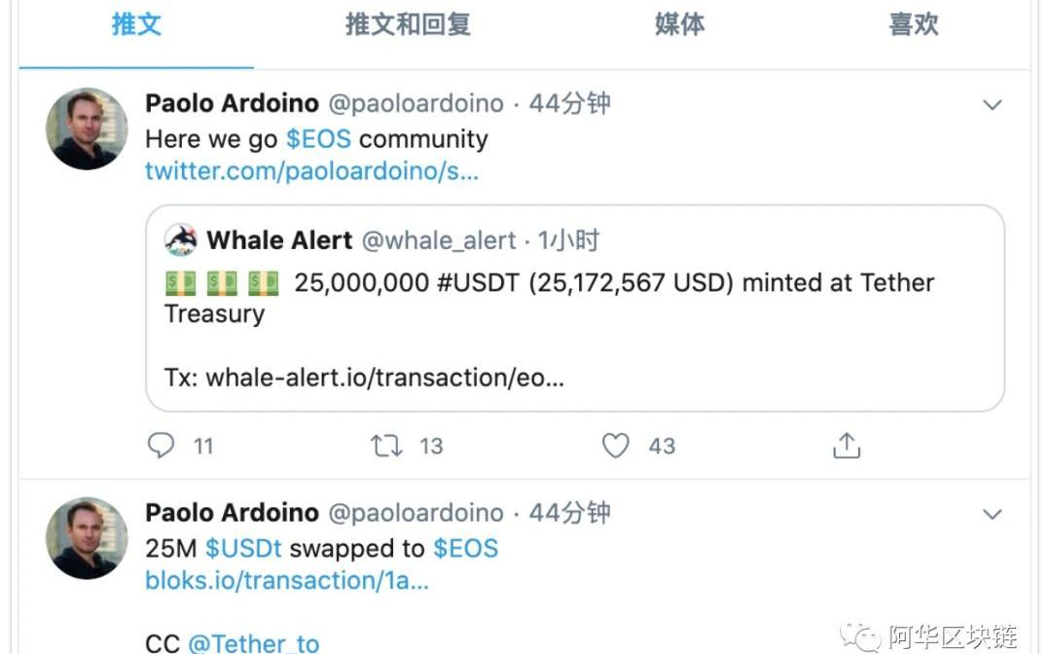
Task: Open the bloks.io/transaction/1a... link
Action: point(287,580)
